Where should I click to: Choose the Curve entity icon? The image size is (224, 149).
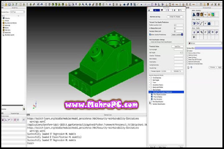[x=202, y=23]
